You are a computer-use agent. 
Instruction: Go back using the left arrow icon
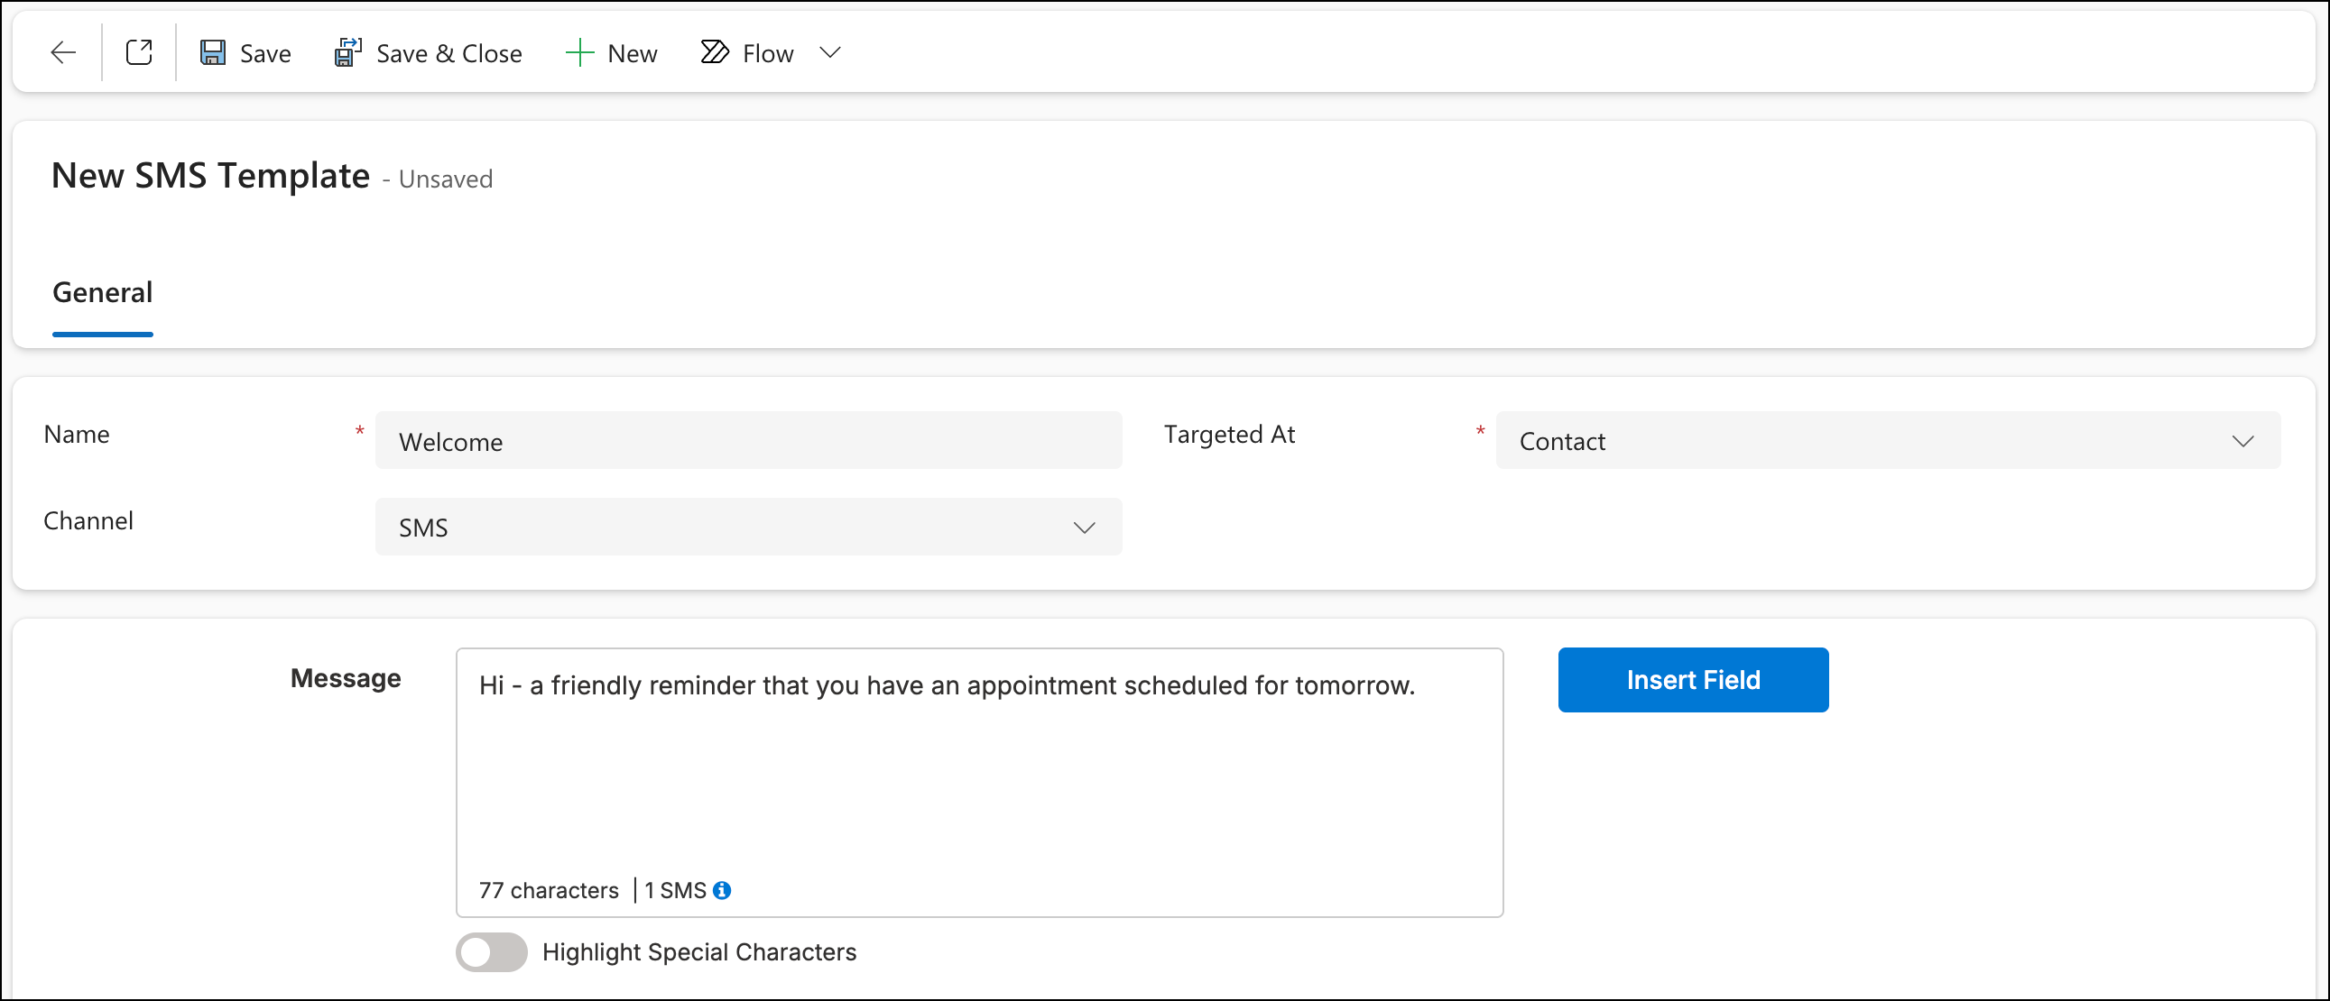[x=63, y=53]
